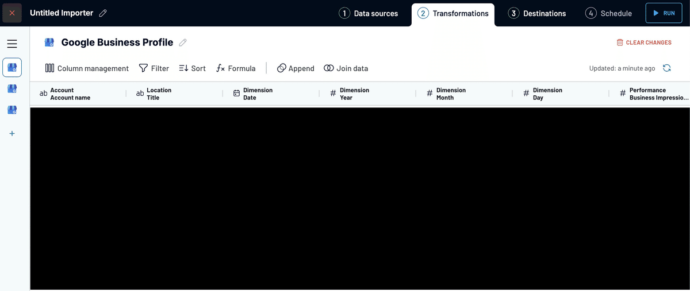Click the number type icon on Year column
Image resolution: width=690 pixels, height=291 pixels.
pyautogui.click(x=333, y=94)
